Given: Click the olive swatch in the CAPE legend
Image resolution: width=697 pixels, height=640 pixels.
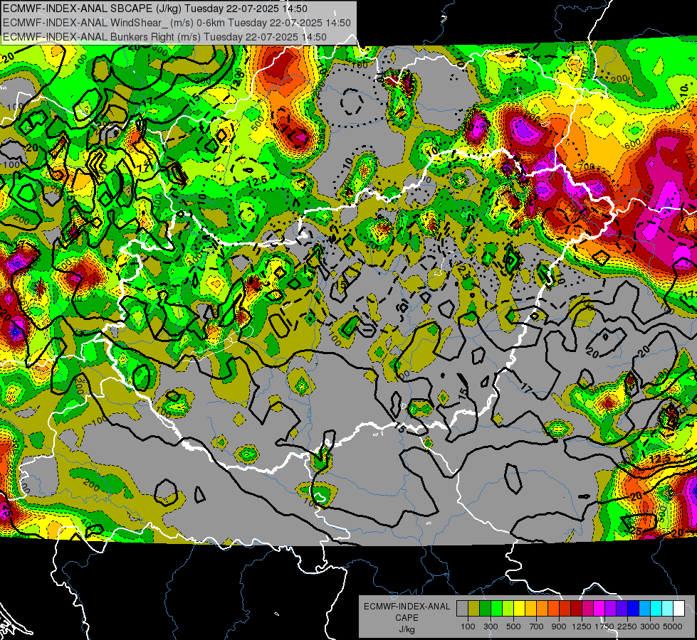Looking at the screenshot, I should [x=474, y=608].
